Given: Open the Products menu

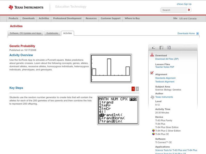Looking at the screenshot, I should point(13,19).
